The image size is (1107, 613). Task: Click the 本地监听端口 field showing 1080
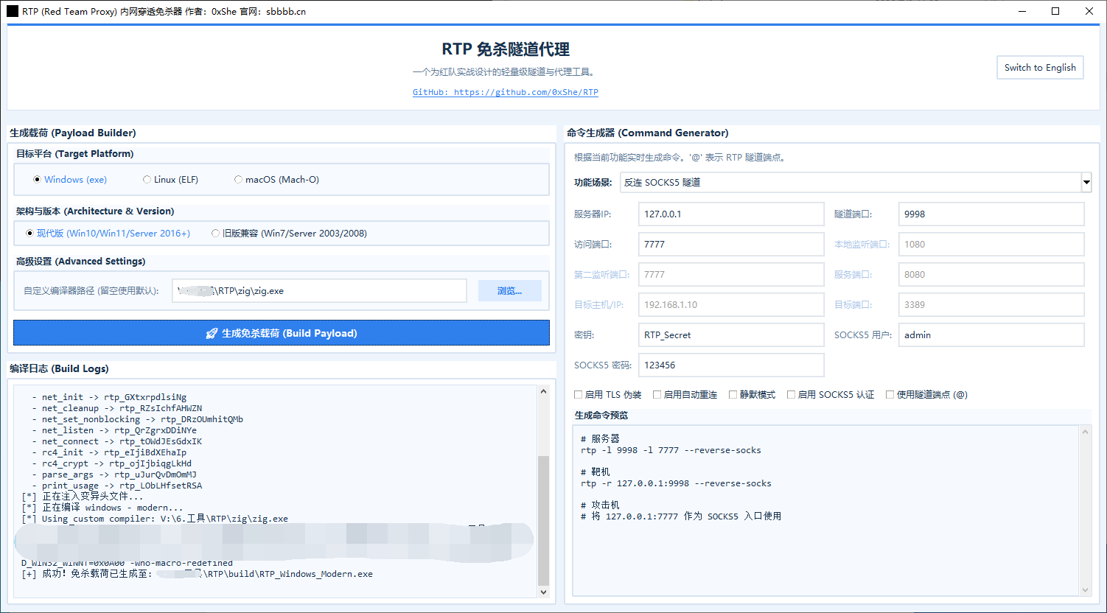pyautogui.click(x=991, y=245)
